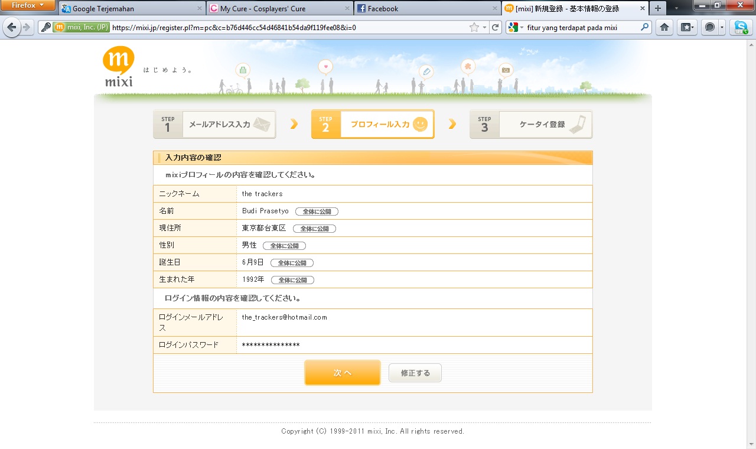The height and width of the screenshot is (449, 756).
Task: Click 全体に公開 badge beside 1992年
Action: (x=292, y=280)
